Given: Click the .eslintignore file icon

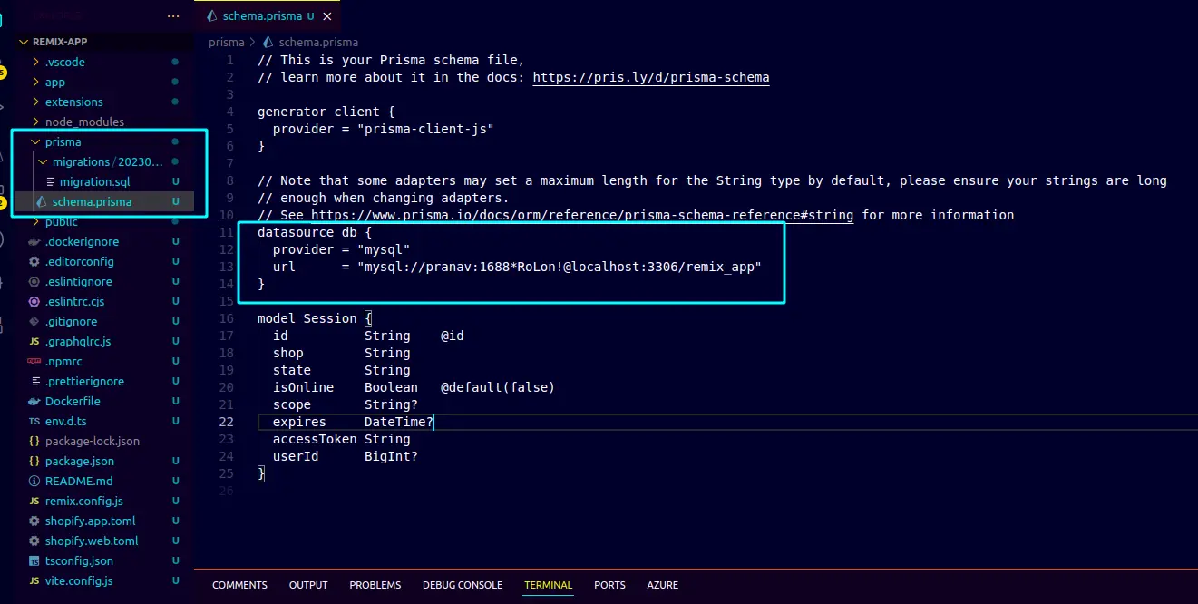Looking at the screenshot, I should (x=34, y=281).
